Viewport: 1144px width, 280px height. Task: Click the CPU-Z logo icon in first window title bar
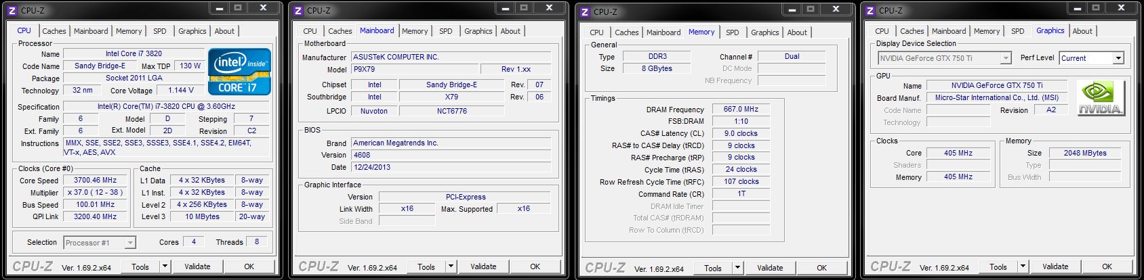point(12,10)
